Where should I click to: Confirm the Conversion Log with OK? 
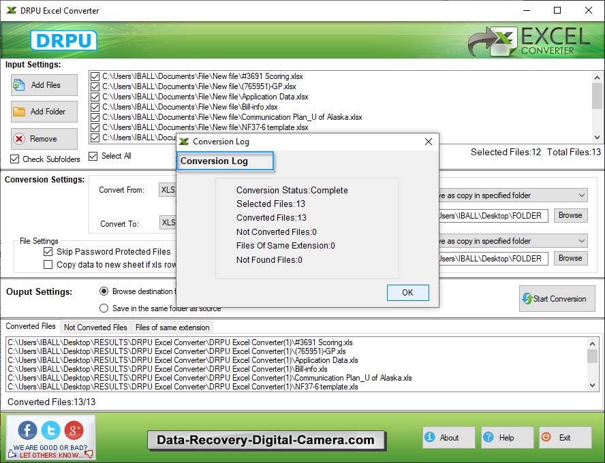(408, 293)
